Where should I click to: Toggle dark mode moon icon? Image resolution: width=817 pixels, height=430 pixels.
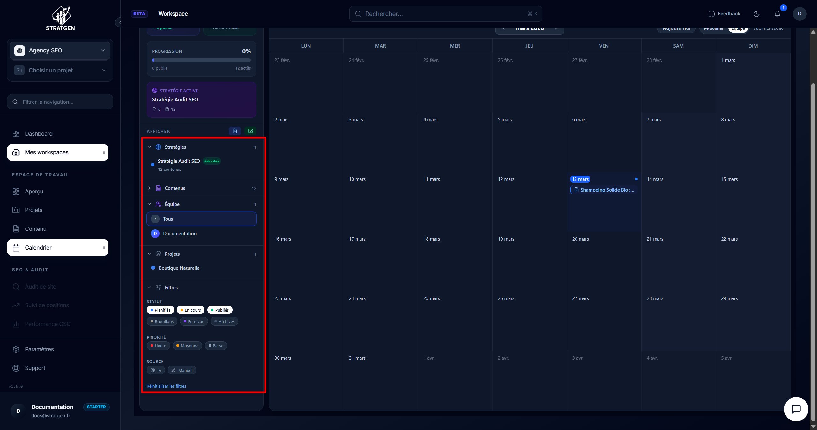pyautogui.click(x=756, y=14)
